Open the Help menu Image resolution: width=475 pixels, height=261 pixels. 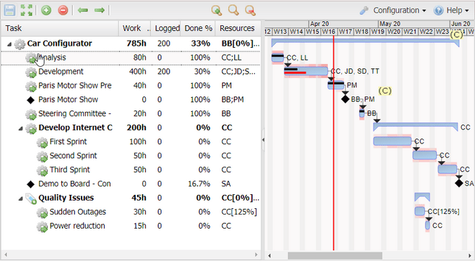tap(451, 11)
